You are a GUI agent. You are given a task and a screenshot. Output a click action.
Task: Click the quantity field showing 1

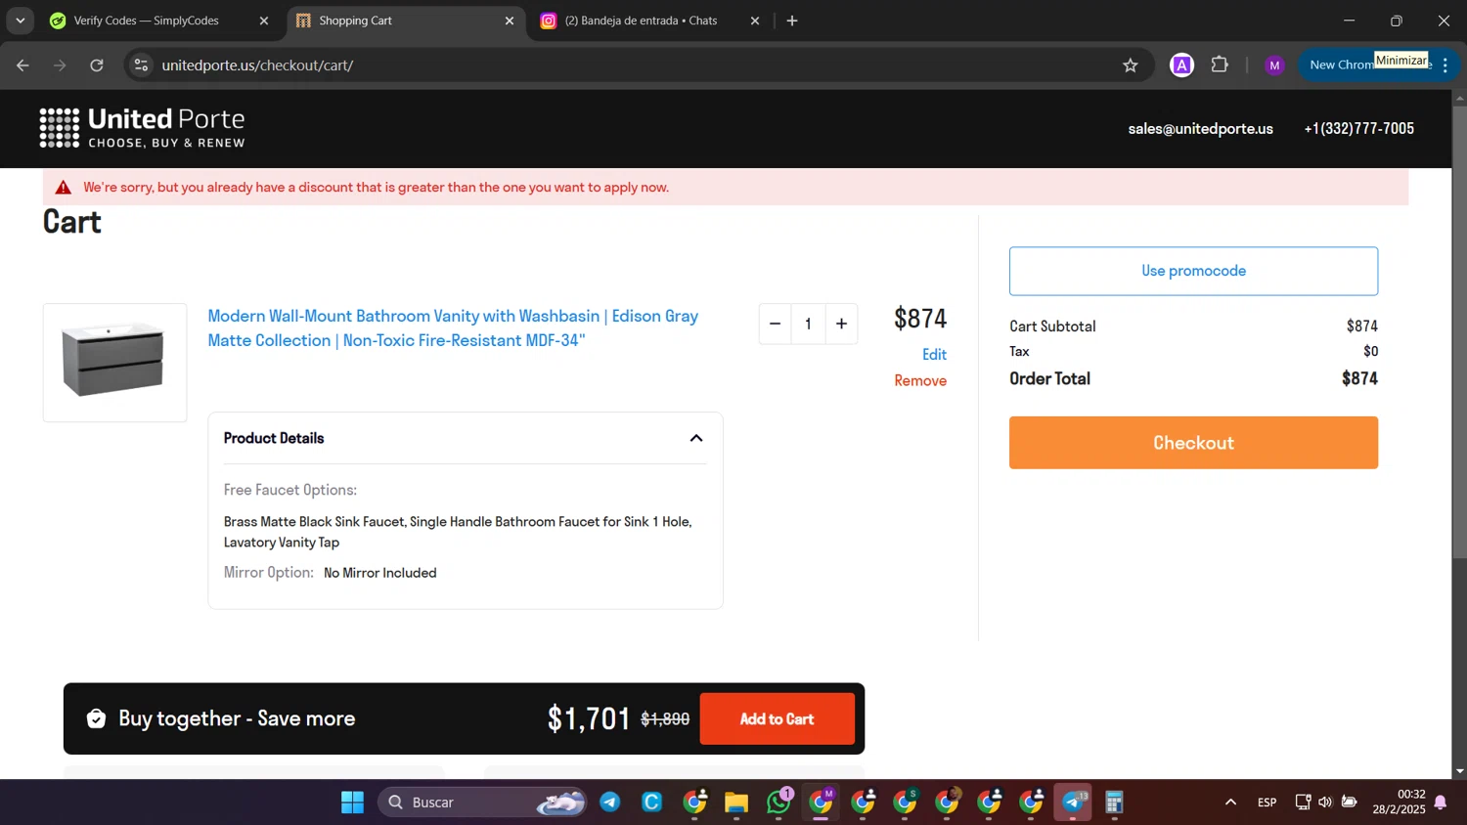pos(808,324)
